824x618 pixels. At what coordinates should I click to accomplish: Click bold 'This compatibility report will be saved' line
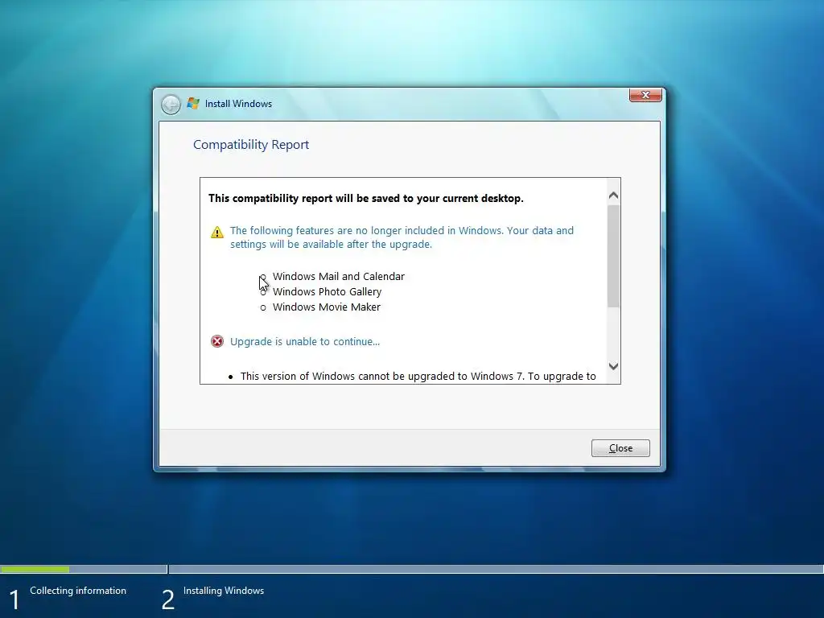tap(366, 198)
